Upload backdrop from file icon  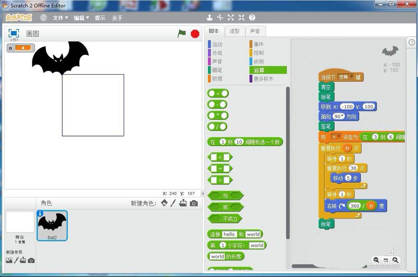click(x=23, y=260)
